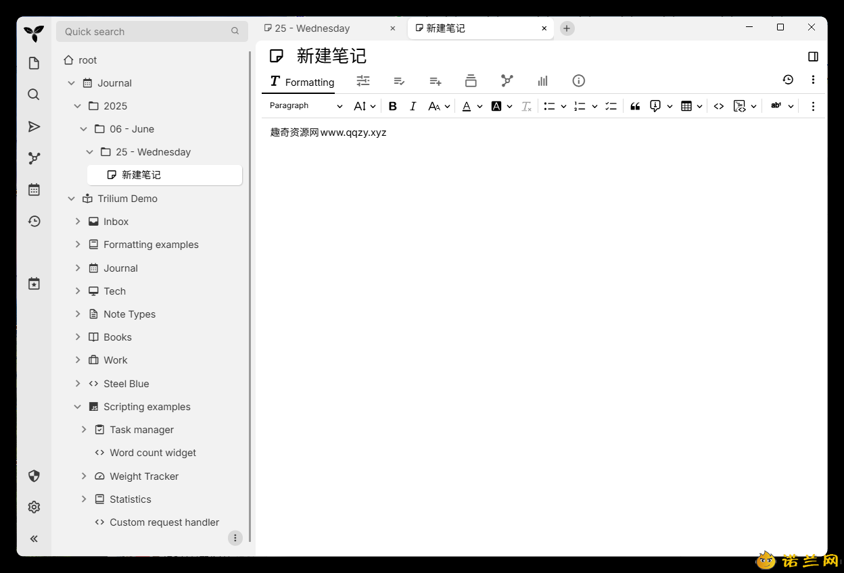
Task: Open the Custom request handler note
Action: (x=164, y=522)
